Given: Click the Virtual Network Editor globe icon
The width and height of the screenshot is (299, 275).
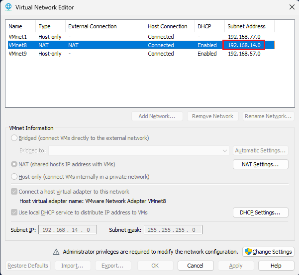Looking at the screenshot, I should (8, 7).
